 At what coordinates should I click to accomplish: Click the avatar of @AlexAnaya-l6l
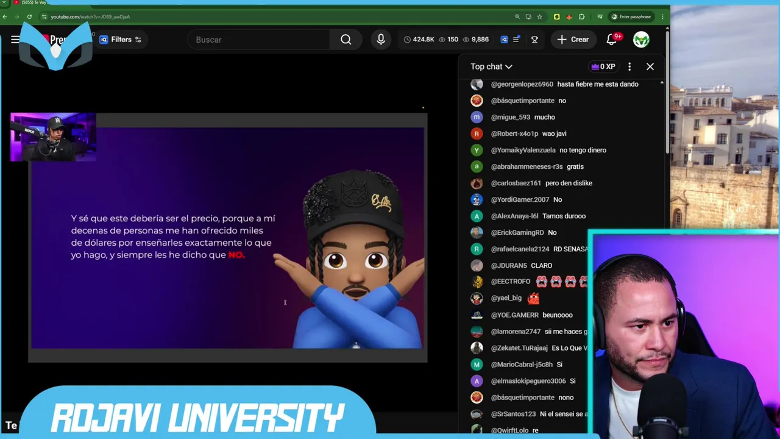point(477,216)
